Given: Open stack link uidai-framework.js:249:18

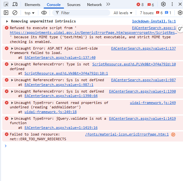Looking at the screenshot, I should pyautogui.click(x=51, y=112).
